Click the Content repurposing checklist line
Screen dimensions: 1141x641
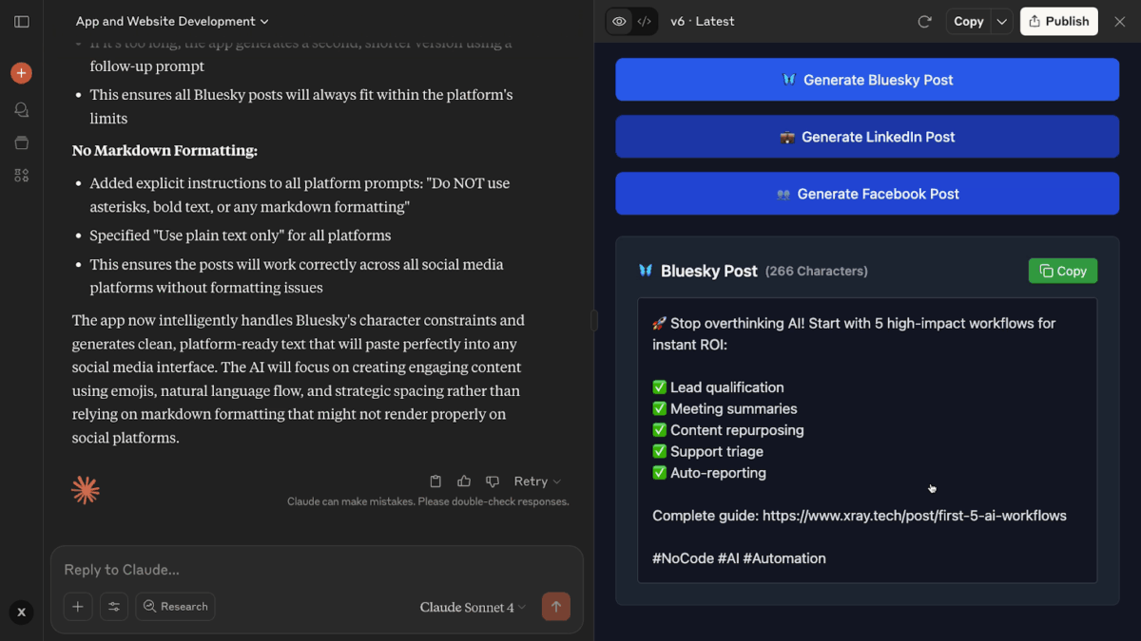click(728, 430)
